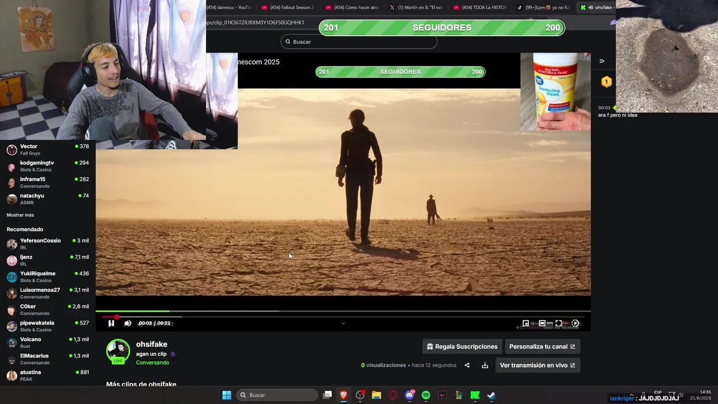Viewport: 718px width, 404px height.
Task: Expand sidebar with Mostrar más
Action: point(20,215)
